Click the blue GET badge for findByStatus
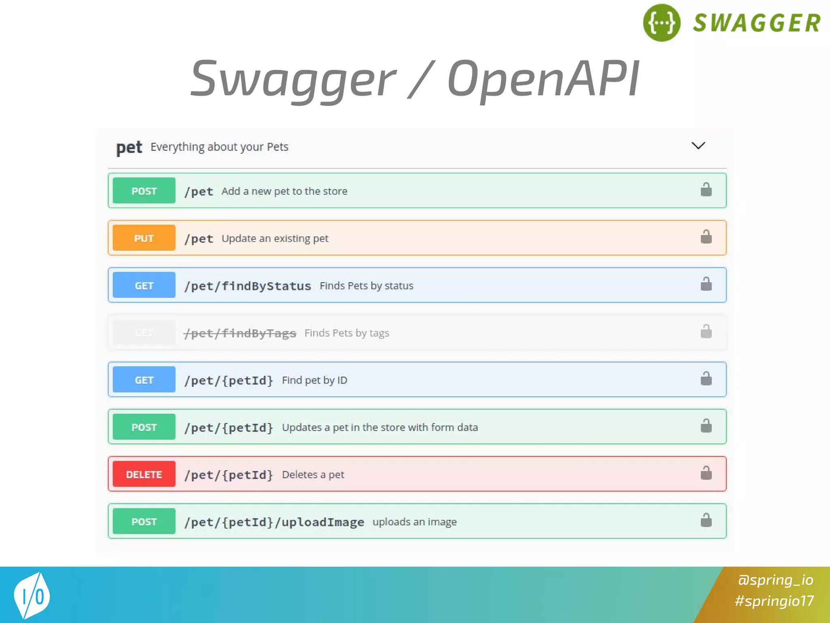This screenshot has width=830, height=623. pyautogui.click(x=144, y=285)
